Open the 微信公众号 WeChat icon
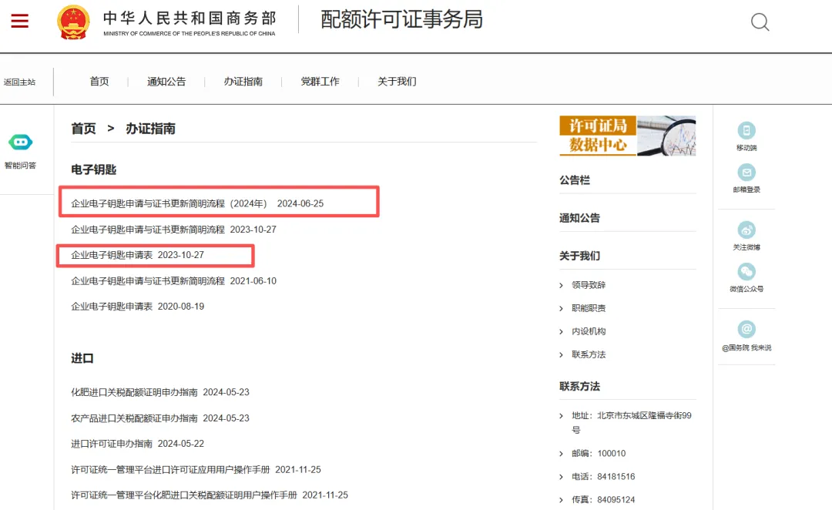 click(746, 271)
